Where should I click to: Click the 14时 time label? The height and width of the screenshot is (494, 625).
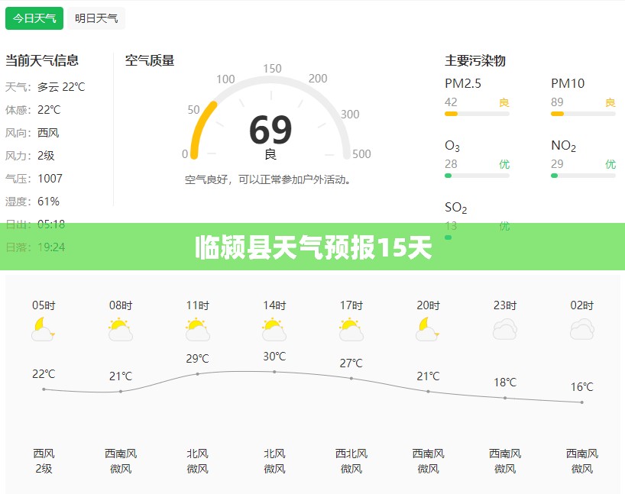click(x=274, y=305)
